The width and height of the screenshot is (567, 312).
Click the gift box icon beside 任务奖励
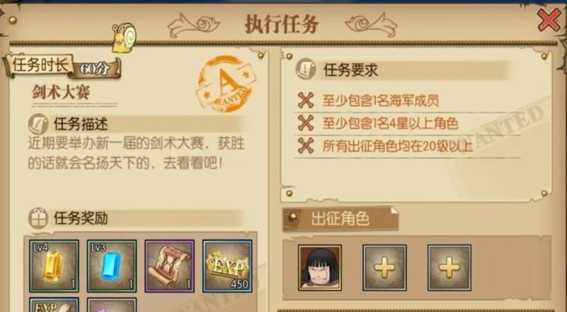pos(38,218)
